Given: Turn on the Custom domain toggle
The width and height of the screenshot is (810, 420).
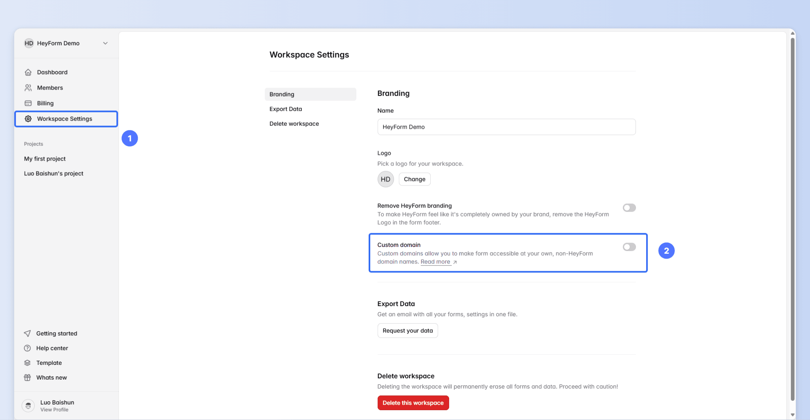Looking at the screenshot, I should click(x=629, y=247).
